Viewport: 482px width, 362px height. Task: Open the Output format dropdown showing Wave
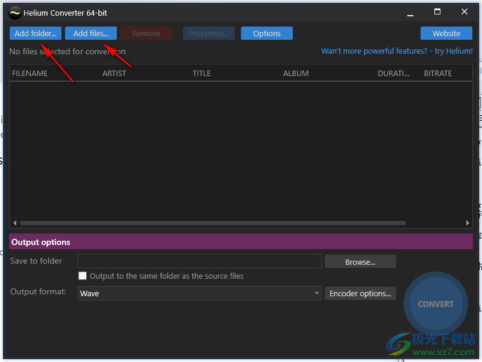pyautogui.click(x=199, y=293)
